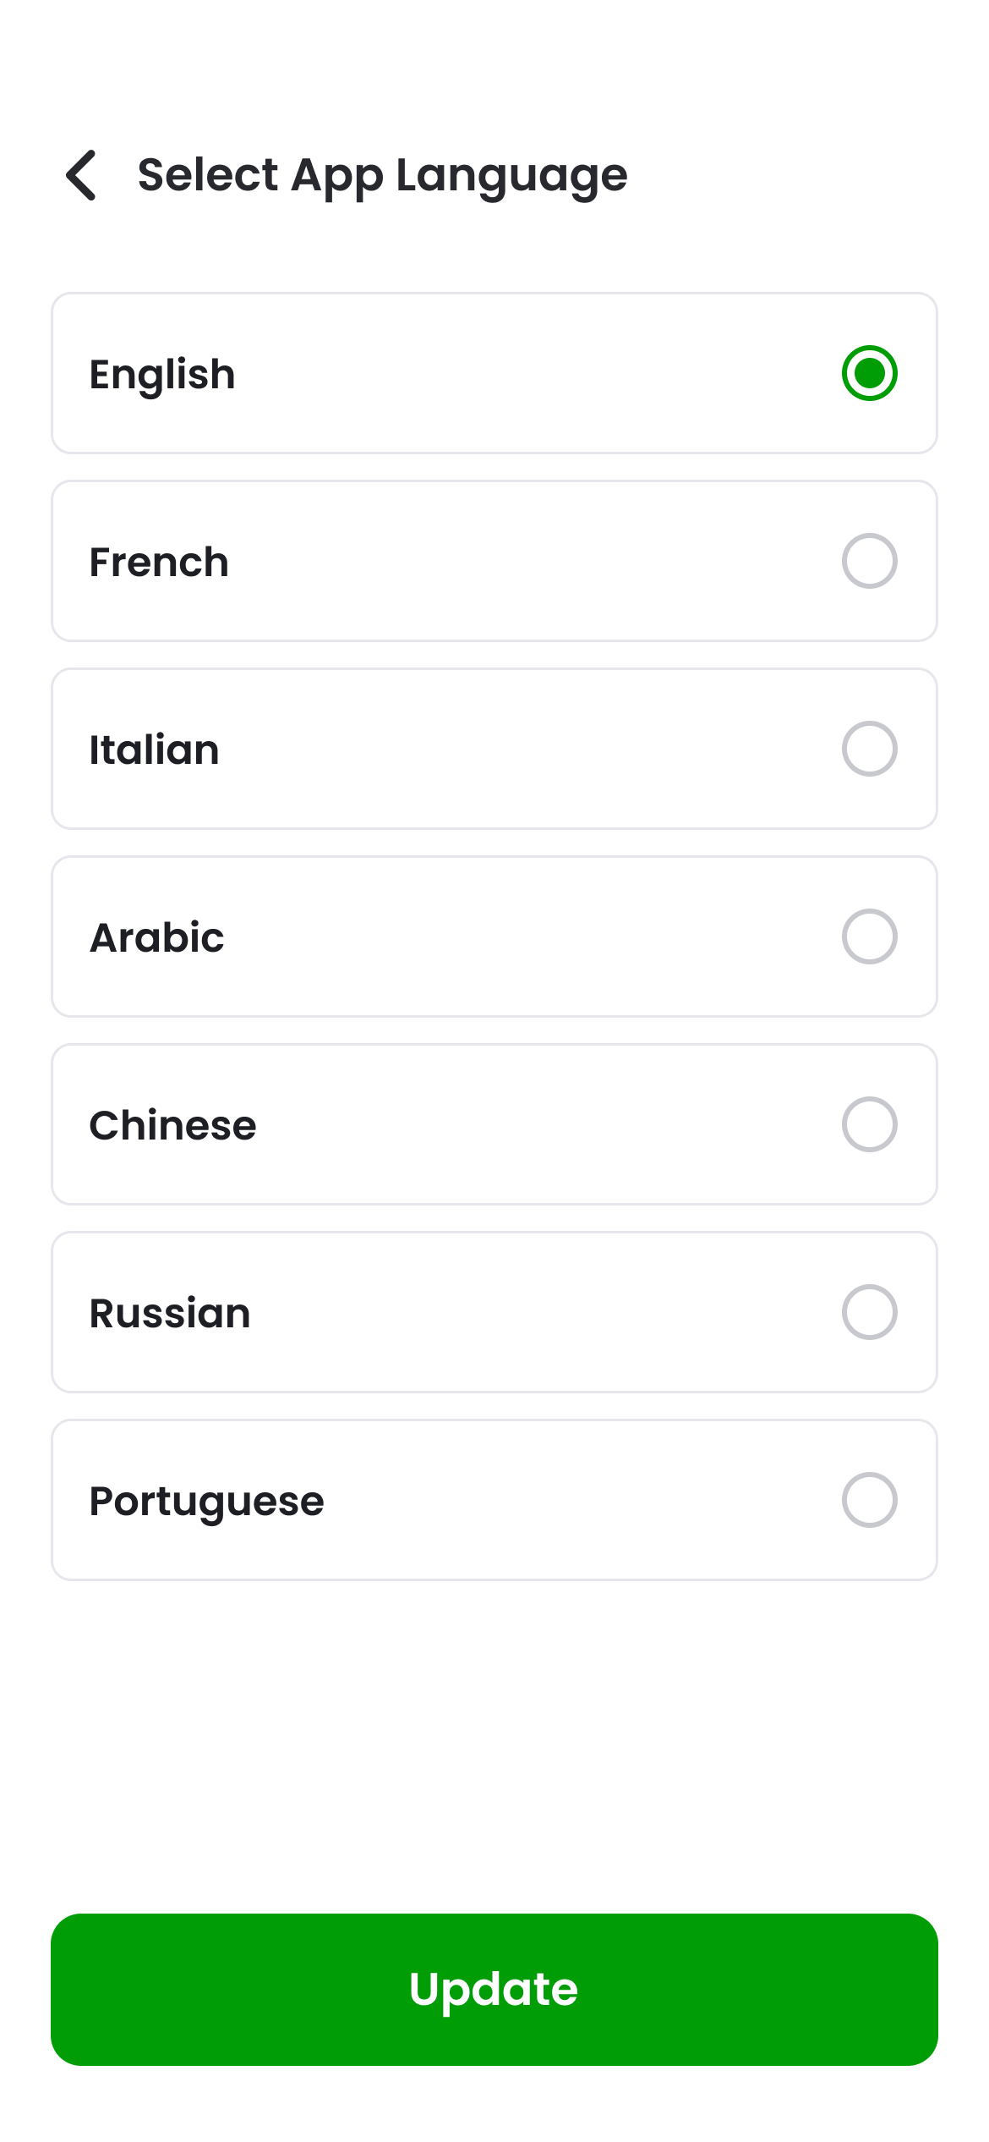Select the Italian radio button

click(869, 749)
